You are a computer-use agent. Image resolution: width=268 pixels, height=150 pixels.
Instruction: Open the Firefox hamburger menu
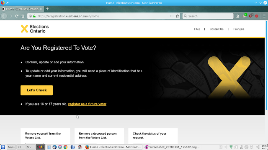(264, 16)
